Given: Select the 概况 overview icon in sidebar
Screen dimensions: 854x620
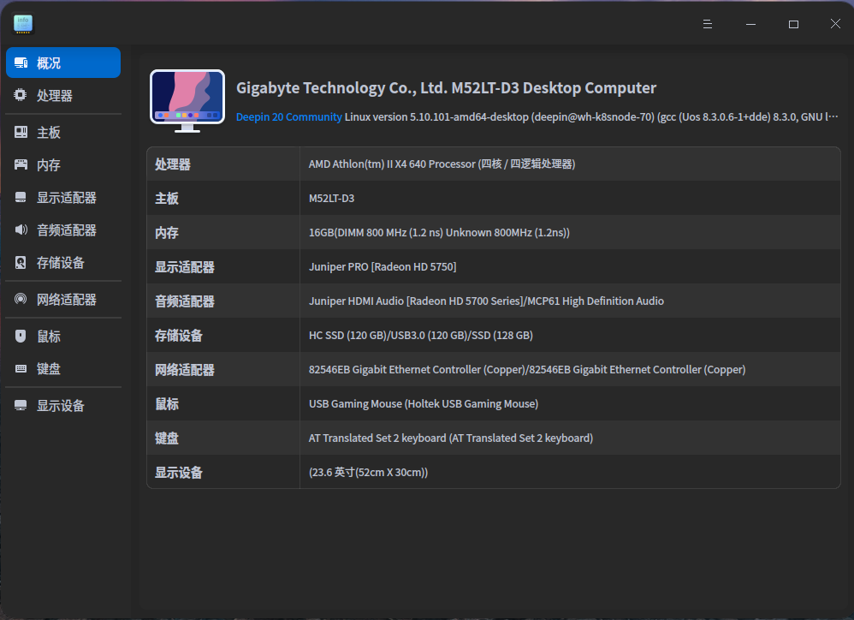Looking at the screenshot, I should [x=21, y=63].
